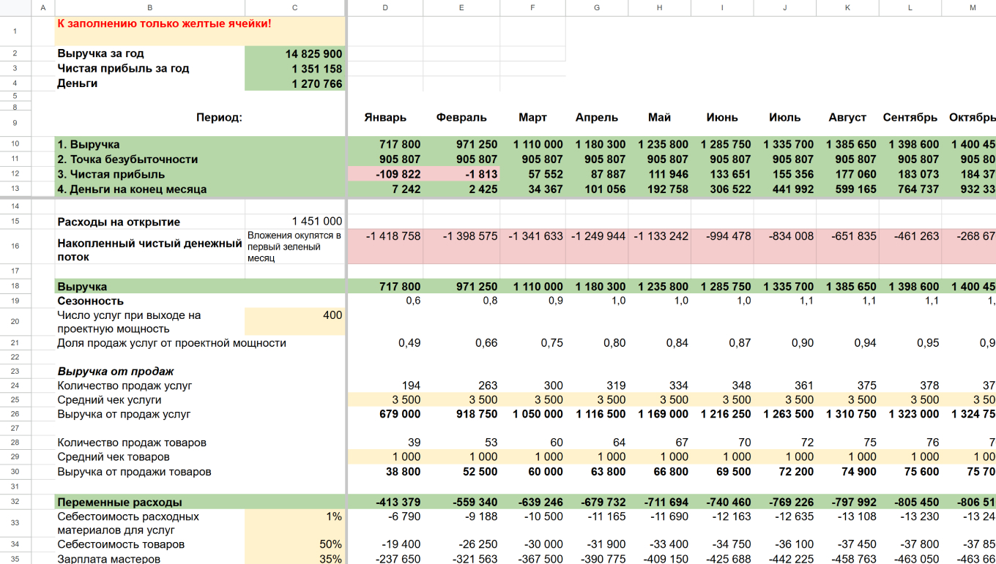Select column D header

tap(385, 7)
